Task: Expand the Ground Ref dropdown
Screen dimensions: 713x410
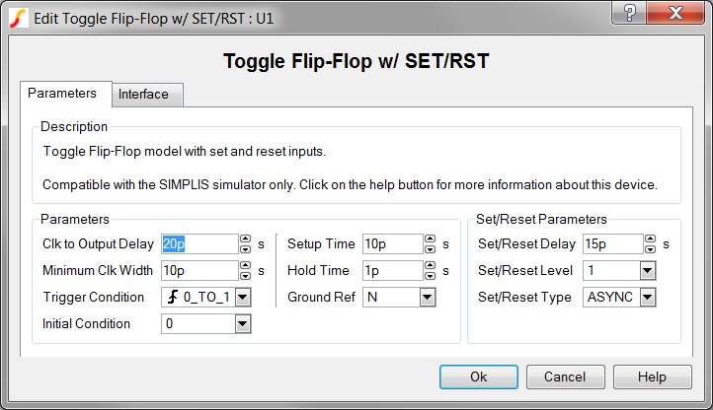Action: tap(427, 298)
